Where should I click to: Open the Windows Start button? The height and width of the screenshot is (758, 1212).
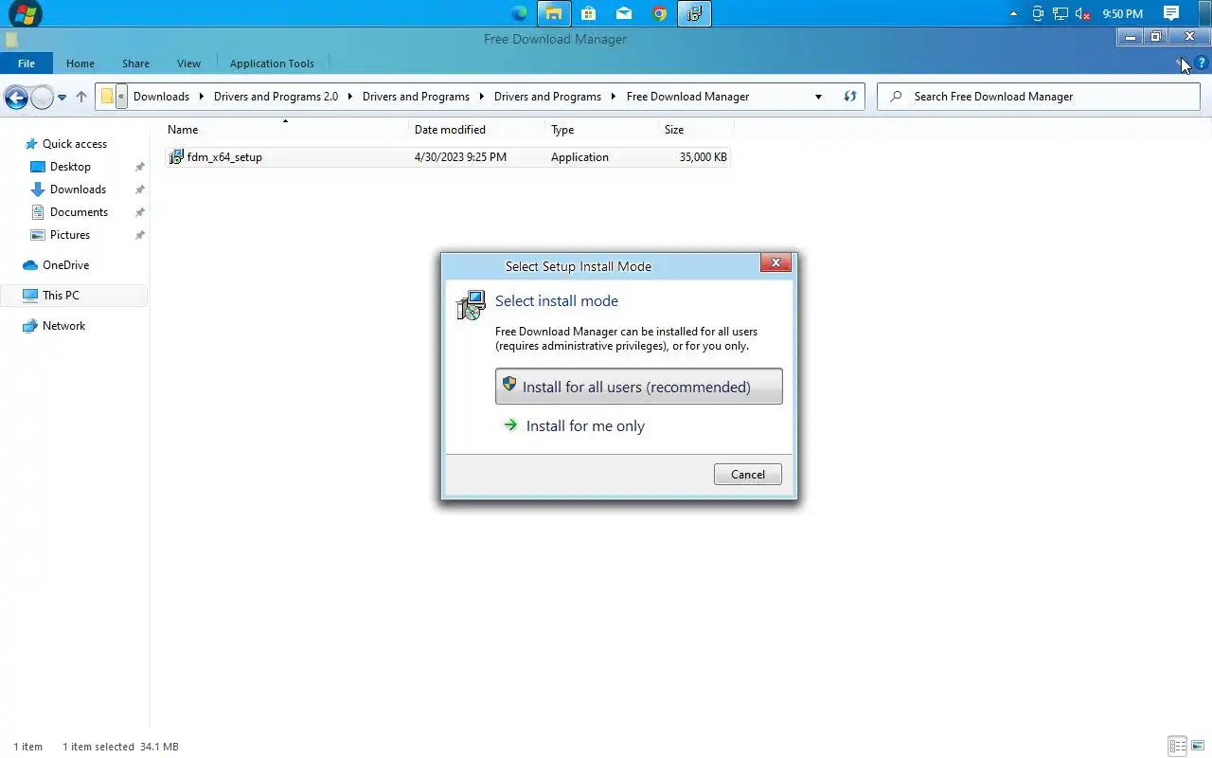coord(26,13)
